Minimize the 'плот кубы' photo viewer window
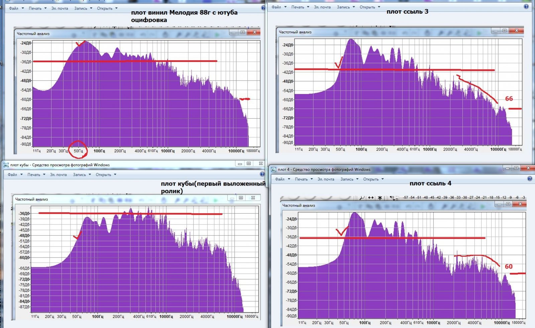Viewport: 535px width, 328px height. [239, 164]
